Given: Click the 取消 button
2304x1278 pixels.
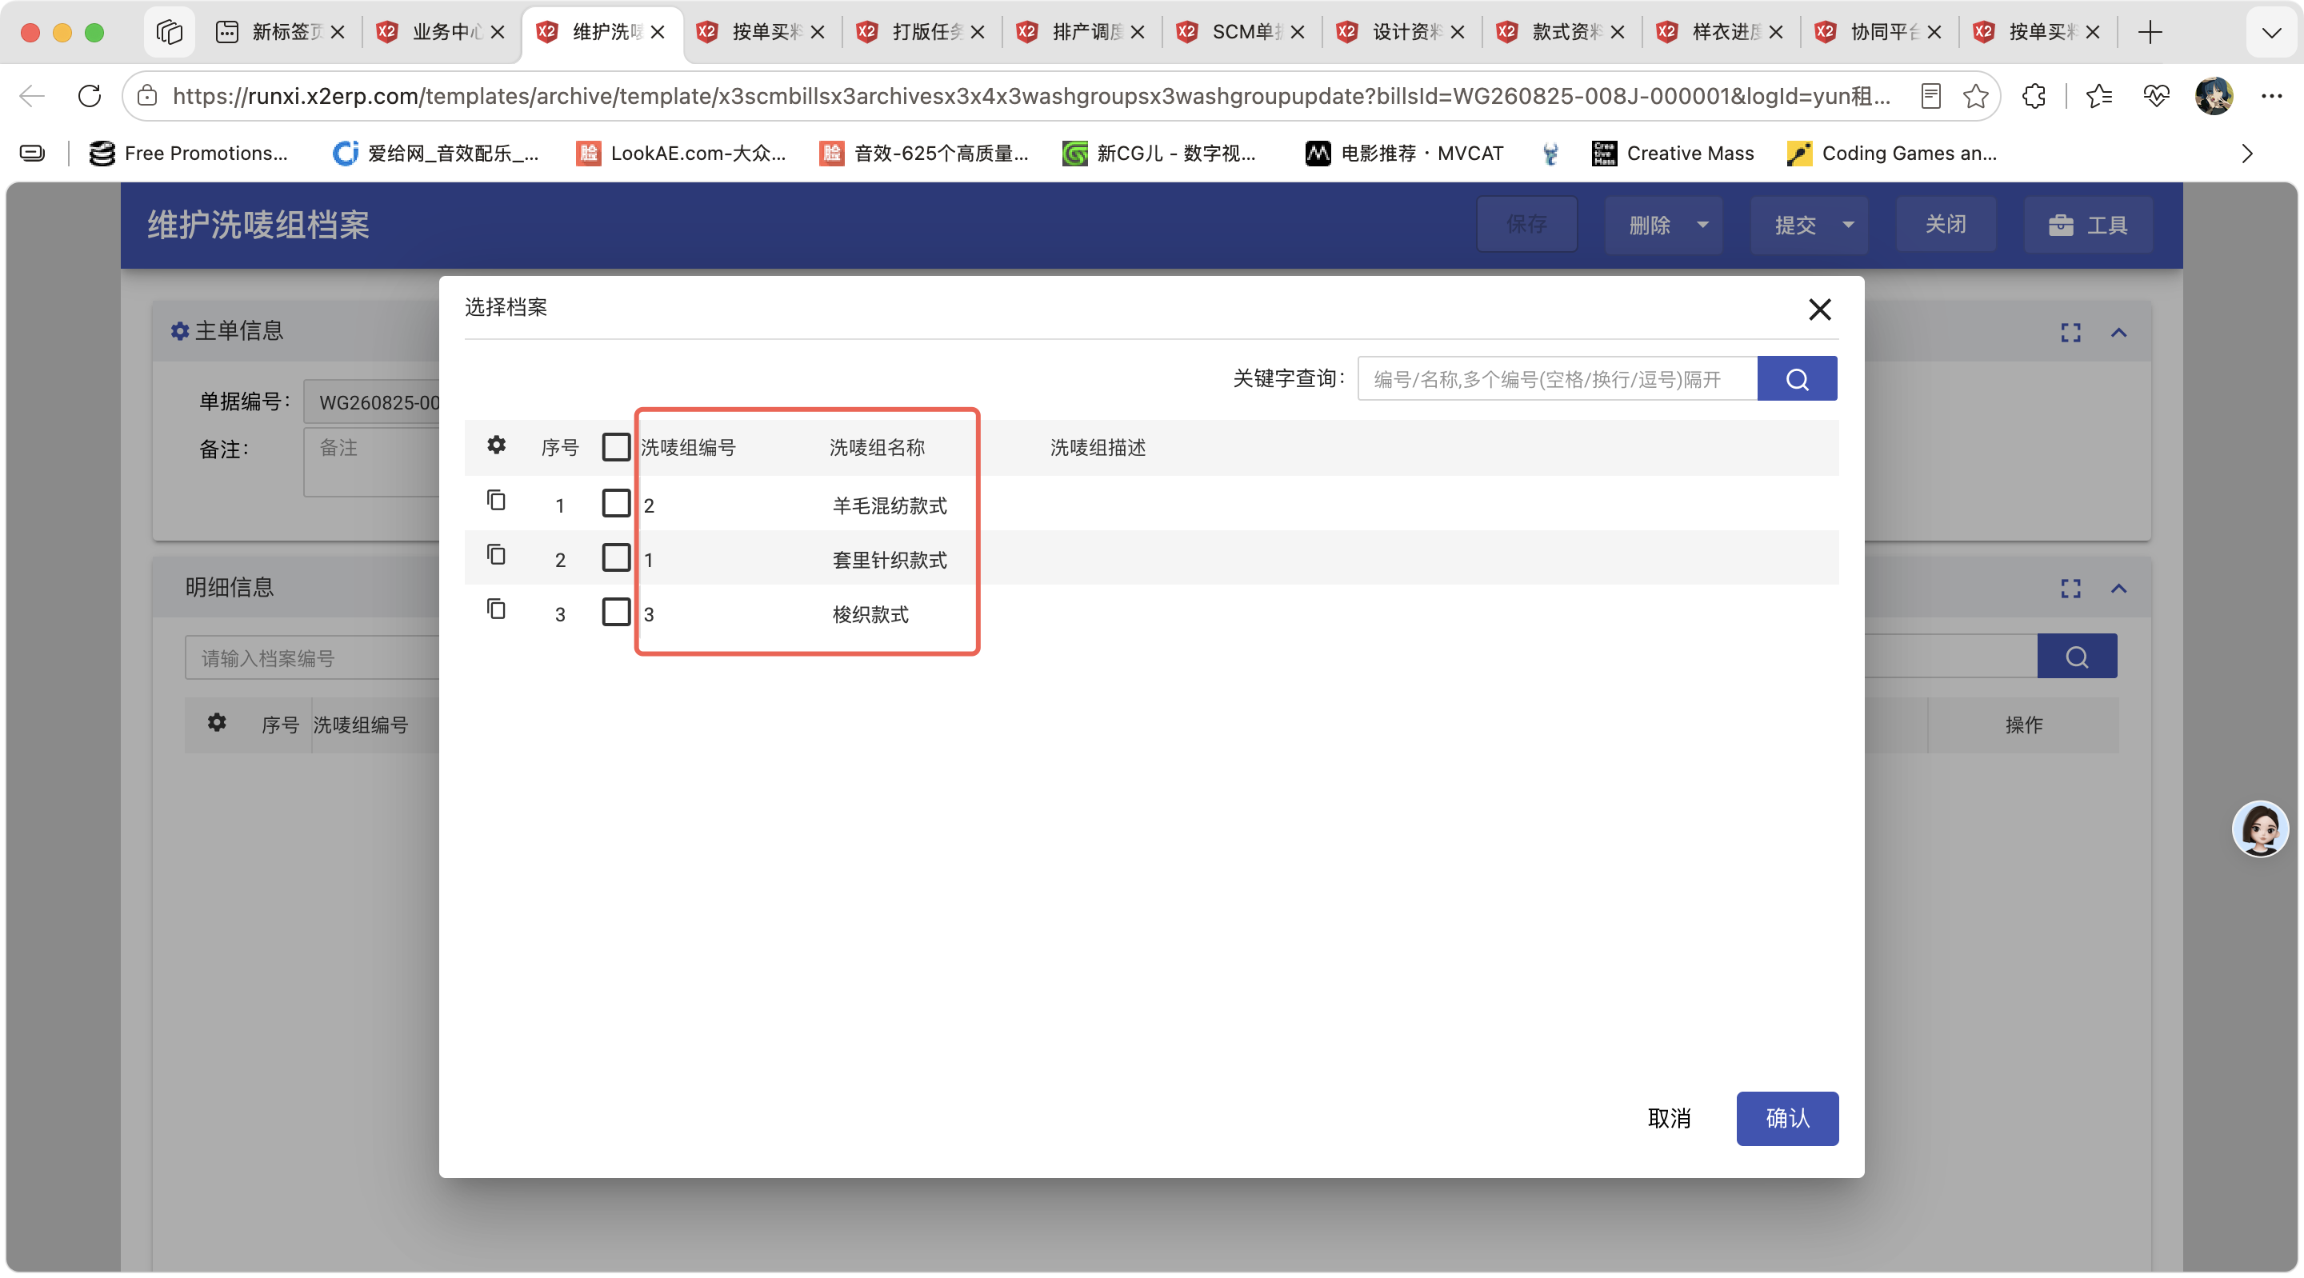Looking at the screenshot, I should [x=1669, y=1118].
